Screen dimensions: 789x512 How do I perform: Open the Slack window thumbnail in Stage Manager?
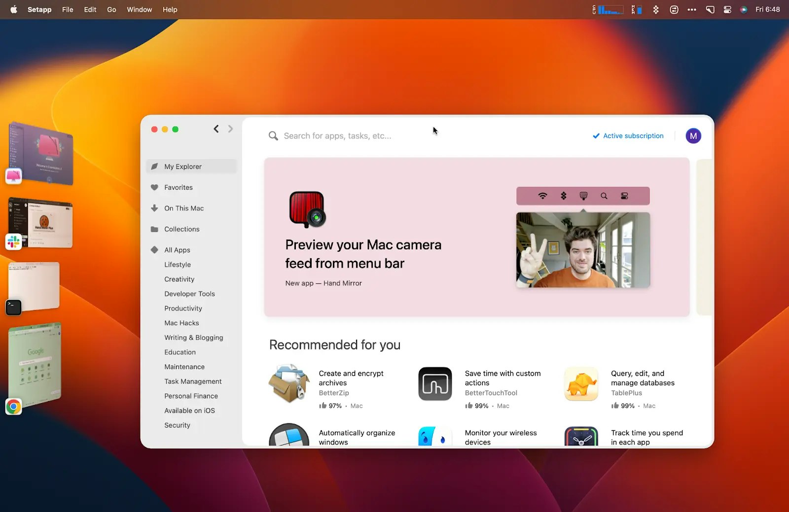click(x=41, y=223)
